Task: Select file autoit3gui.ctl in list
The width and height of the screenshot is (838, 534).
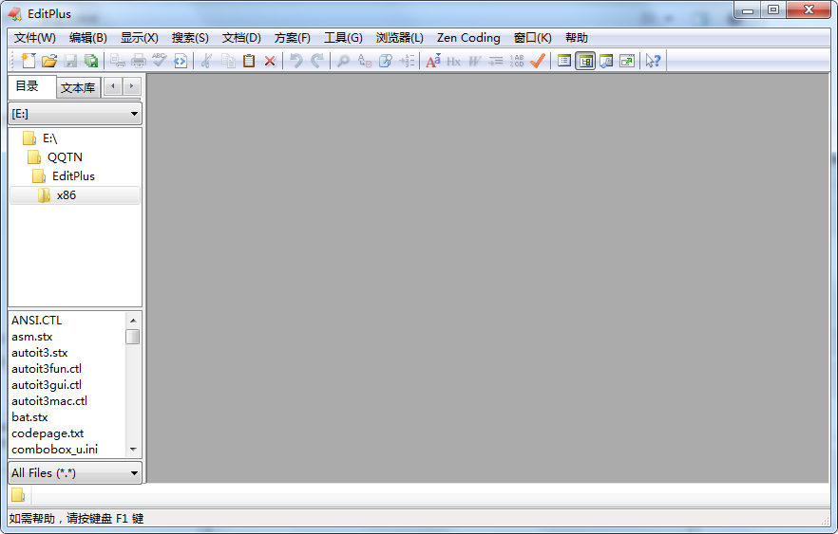Action: (x=47, y=385)
